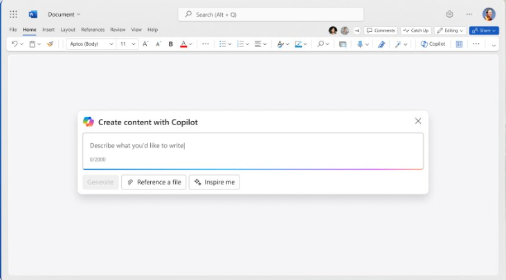This screenshot has height=280, width=506.
Task: Switch to the Insert tab
Action: coord(48,30)
